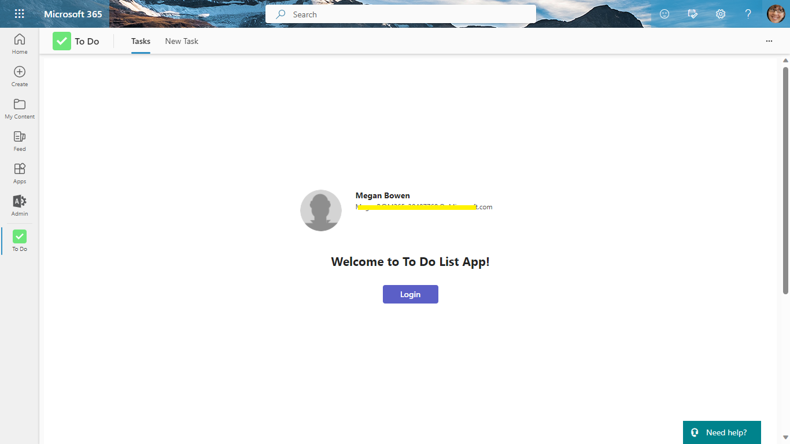Click Megan Bowen's avatar placeholder
The width and height of the screenshot is (790, 444).
[321, 210]
